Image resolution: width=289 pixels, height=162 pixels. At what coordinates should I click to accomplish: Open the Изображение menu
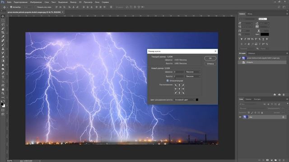pos(36,2)
